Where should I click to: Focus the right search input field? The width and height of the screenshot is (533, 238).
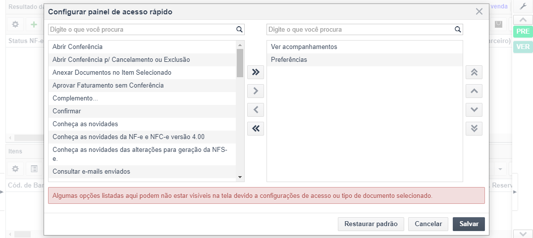[365, 30]
